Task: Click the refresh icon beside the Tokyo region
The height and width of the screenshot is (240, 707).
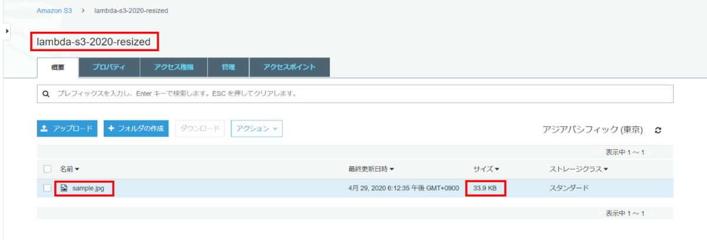Action: pos(658,130)
